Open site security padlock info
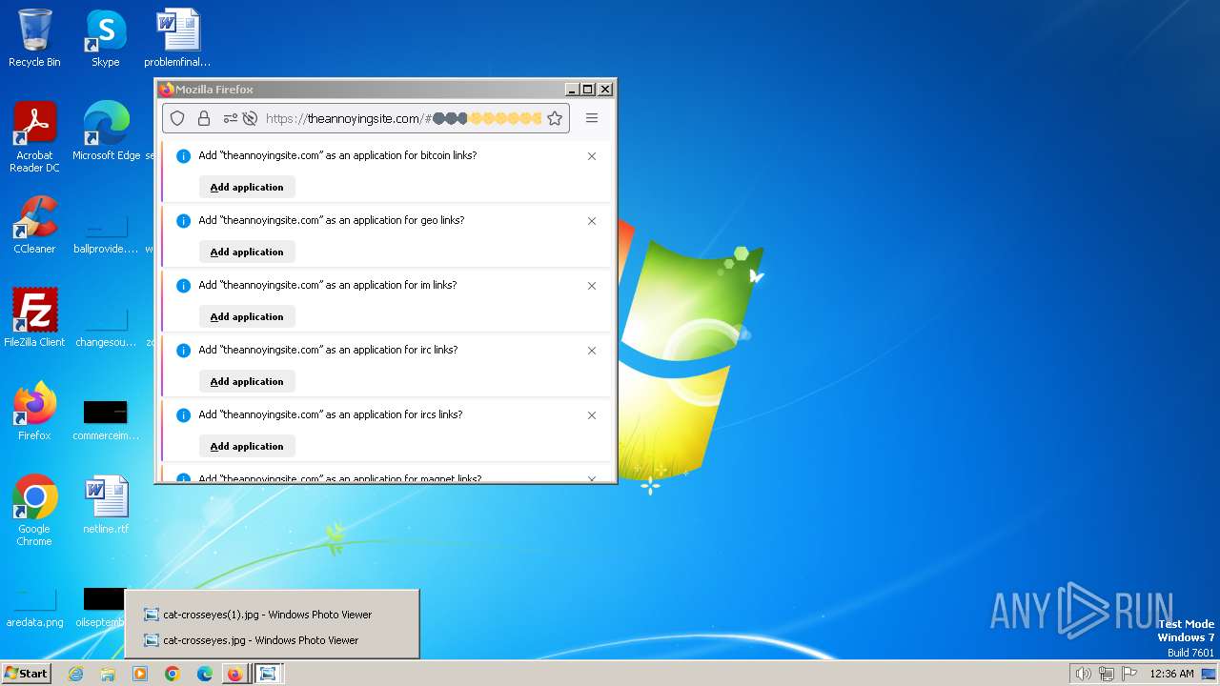This screenshot has width=1220, height=686. tap(203, 118)
